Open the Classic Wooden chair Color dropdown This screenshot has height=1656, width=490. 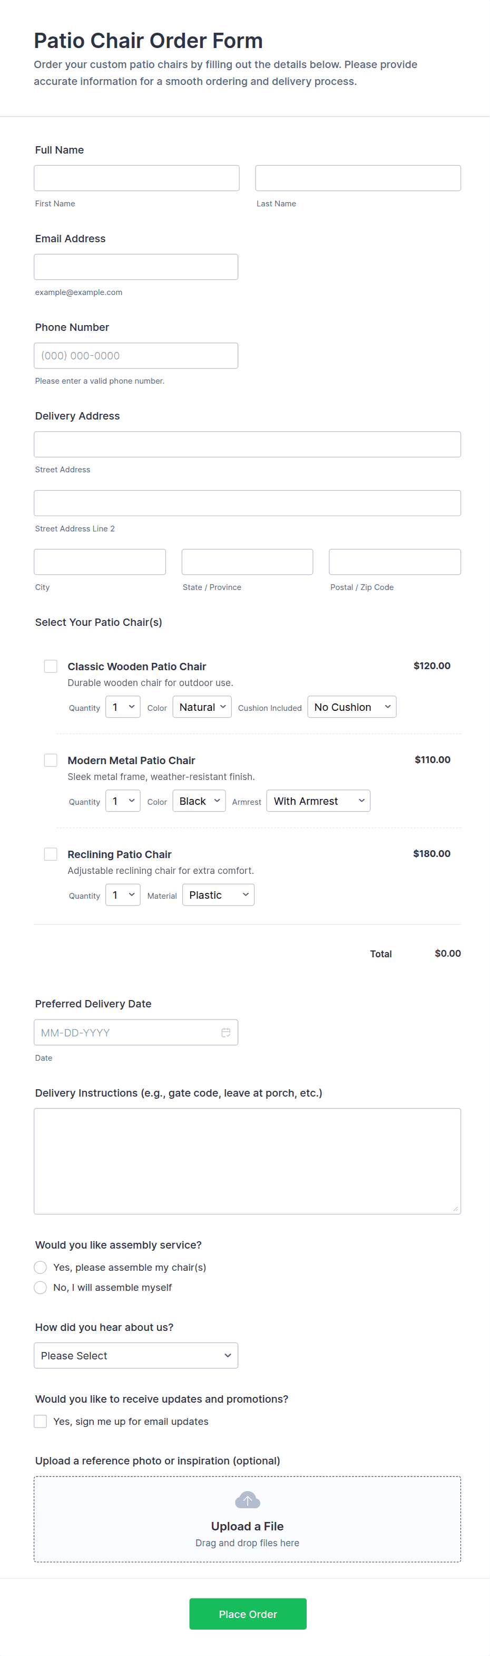[202, 707]
